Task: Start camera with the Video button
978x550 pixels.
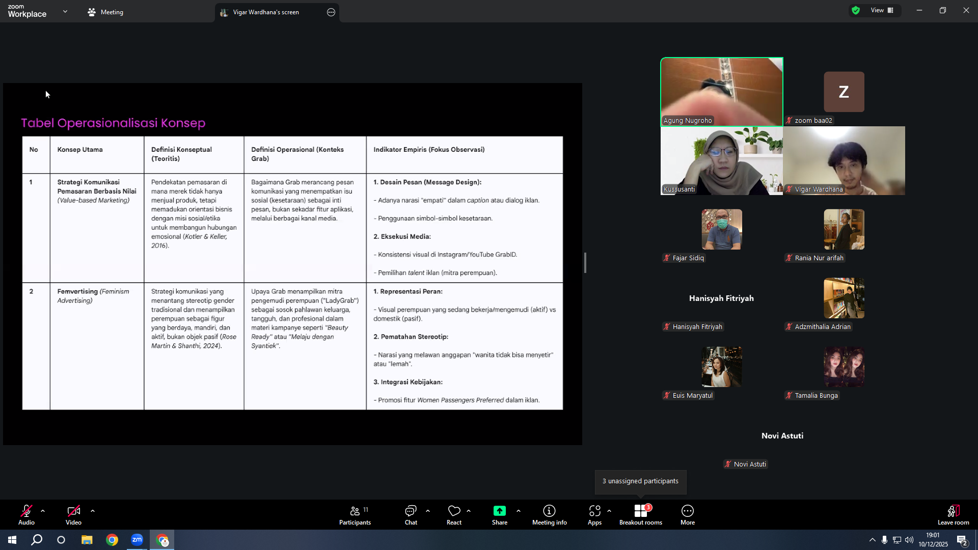Action: 73,515
